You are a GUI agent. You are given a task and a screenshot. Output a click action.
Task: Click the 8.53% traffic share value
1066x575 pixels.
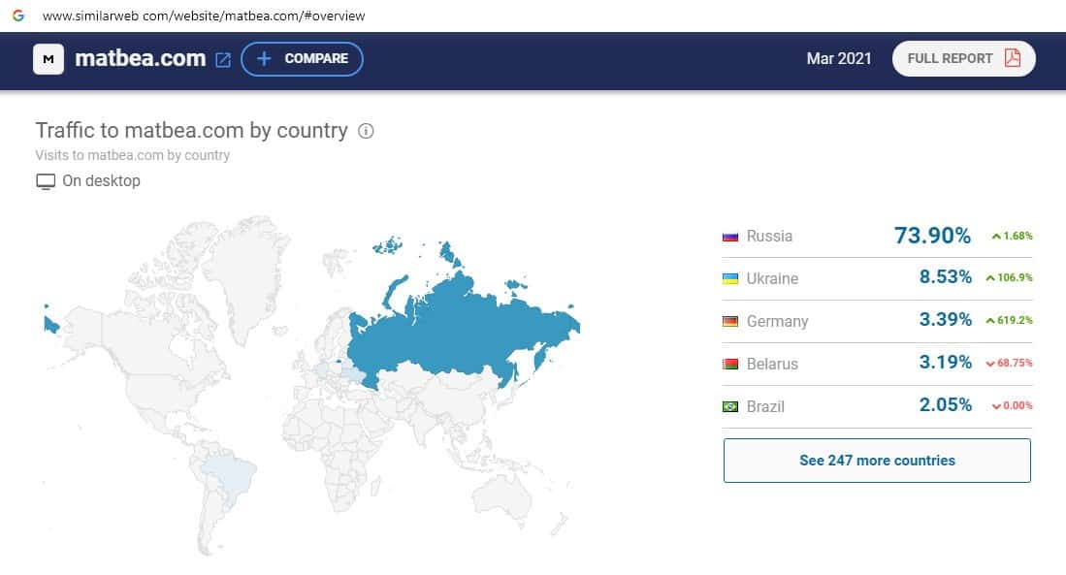click(945, 276)
